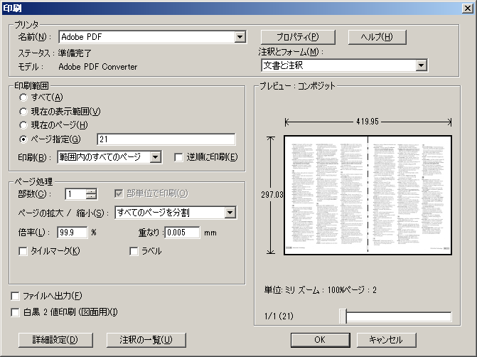
Task: Toggle the ラベル checkbox
Action: coord(134,251)
